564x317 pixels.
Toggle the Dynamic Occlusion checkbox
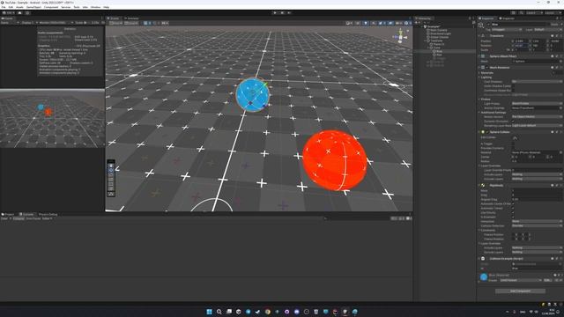pyautogui.click(x=513, y=122)
